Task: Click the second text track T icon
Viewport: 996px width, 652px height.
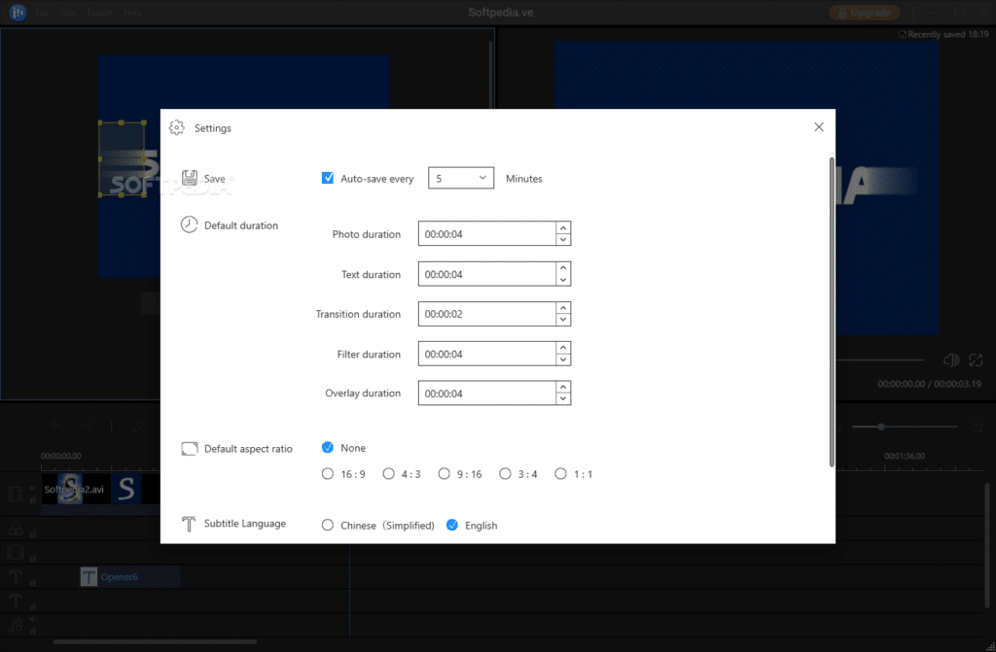Action: pyautogui.click(x=16, y=601)
